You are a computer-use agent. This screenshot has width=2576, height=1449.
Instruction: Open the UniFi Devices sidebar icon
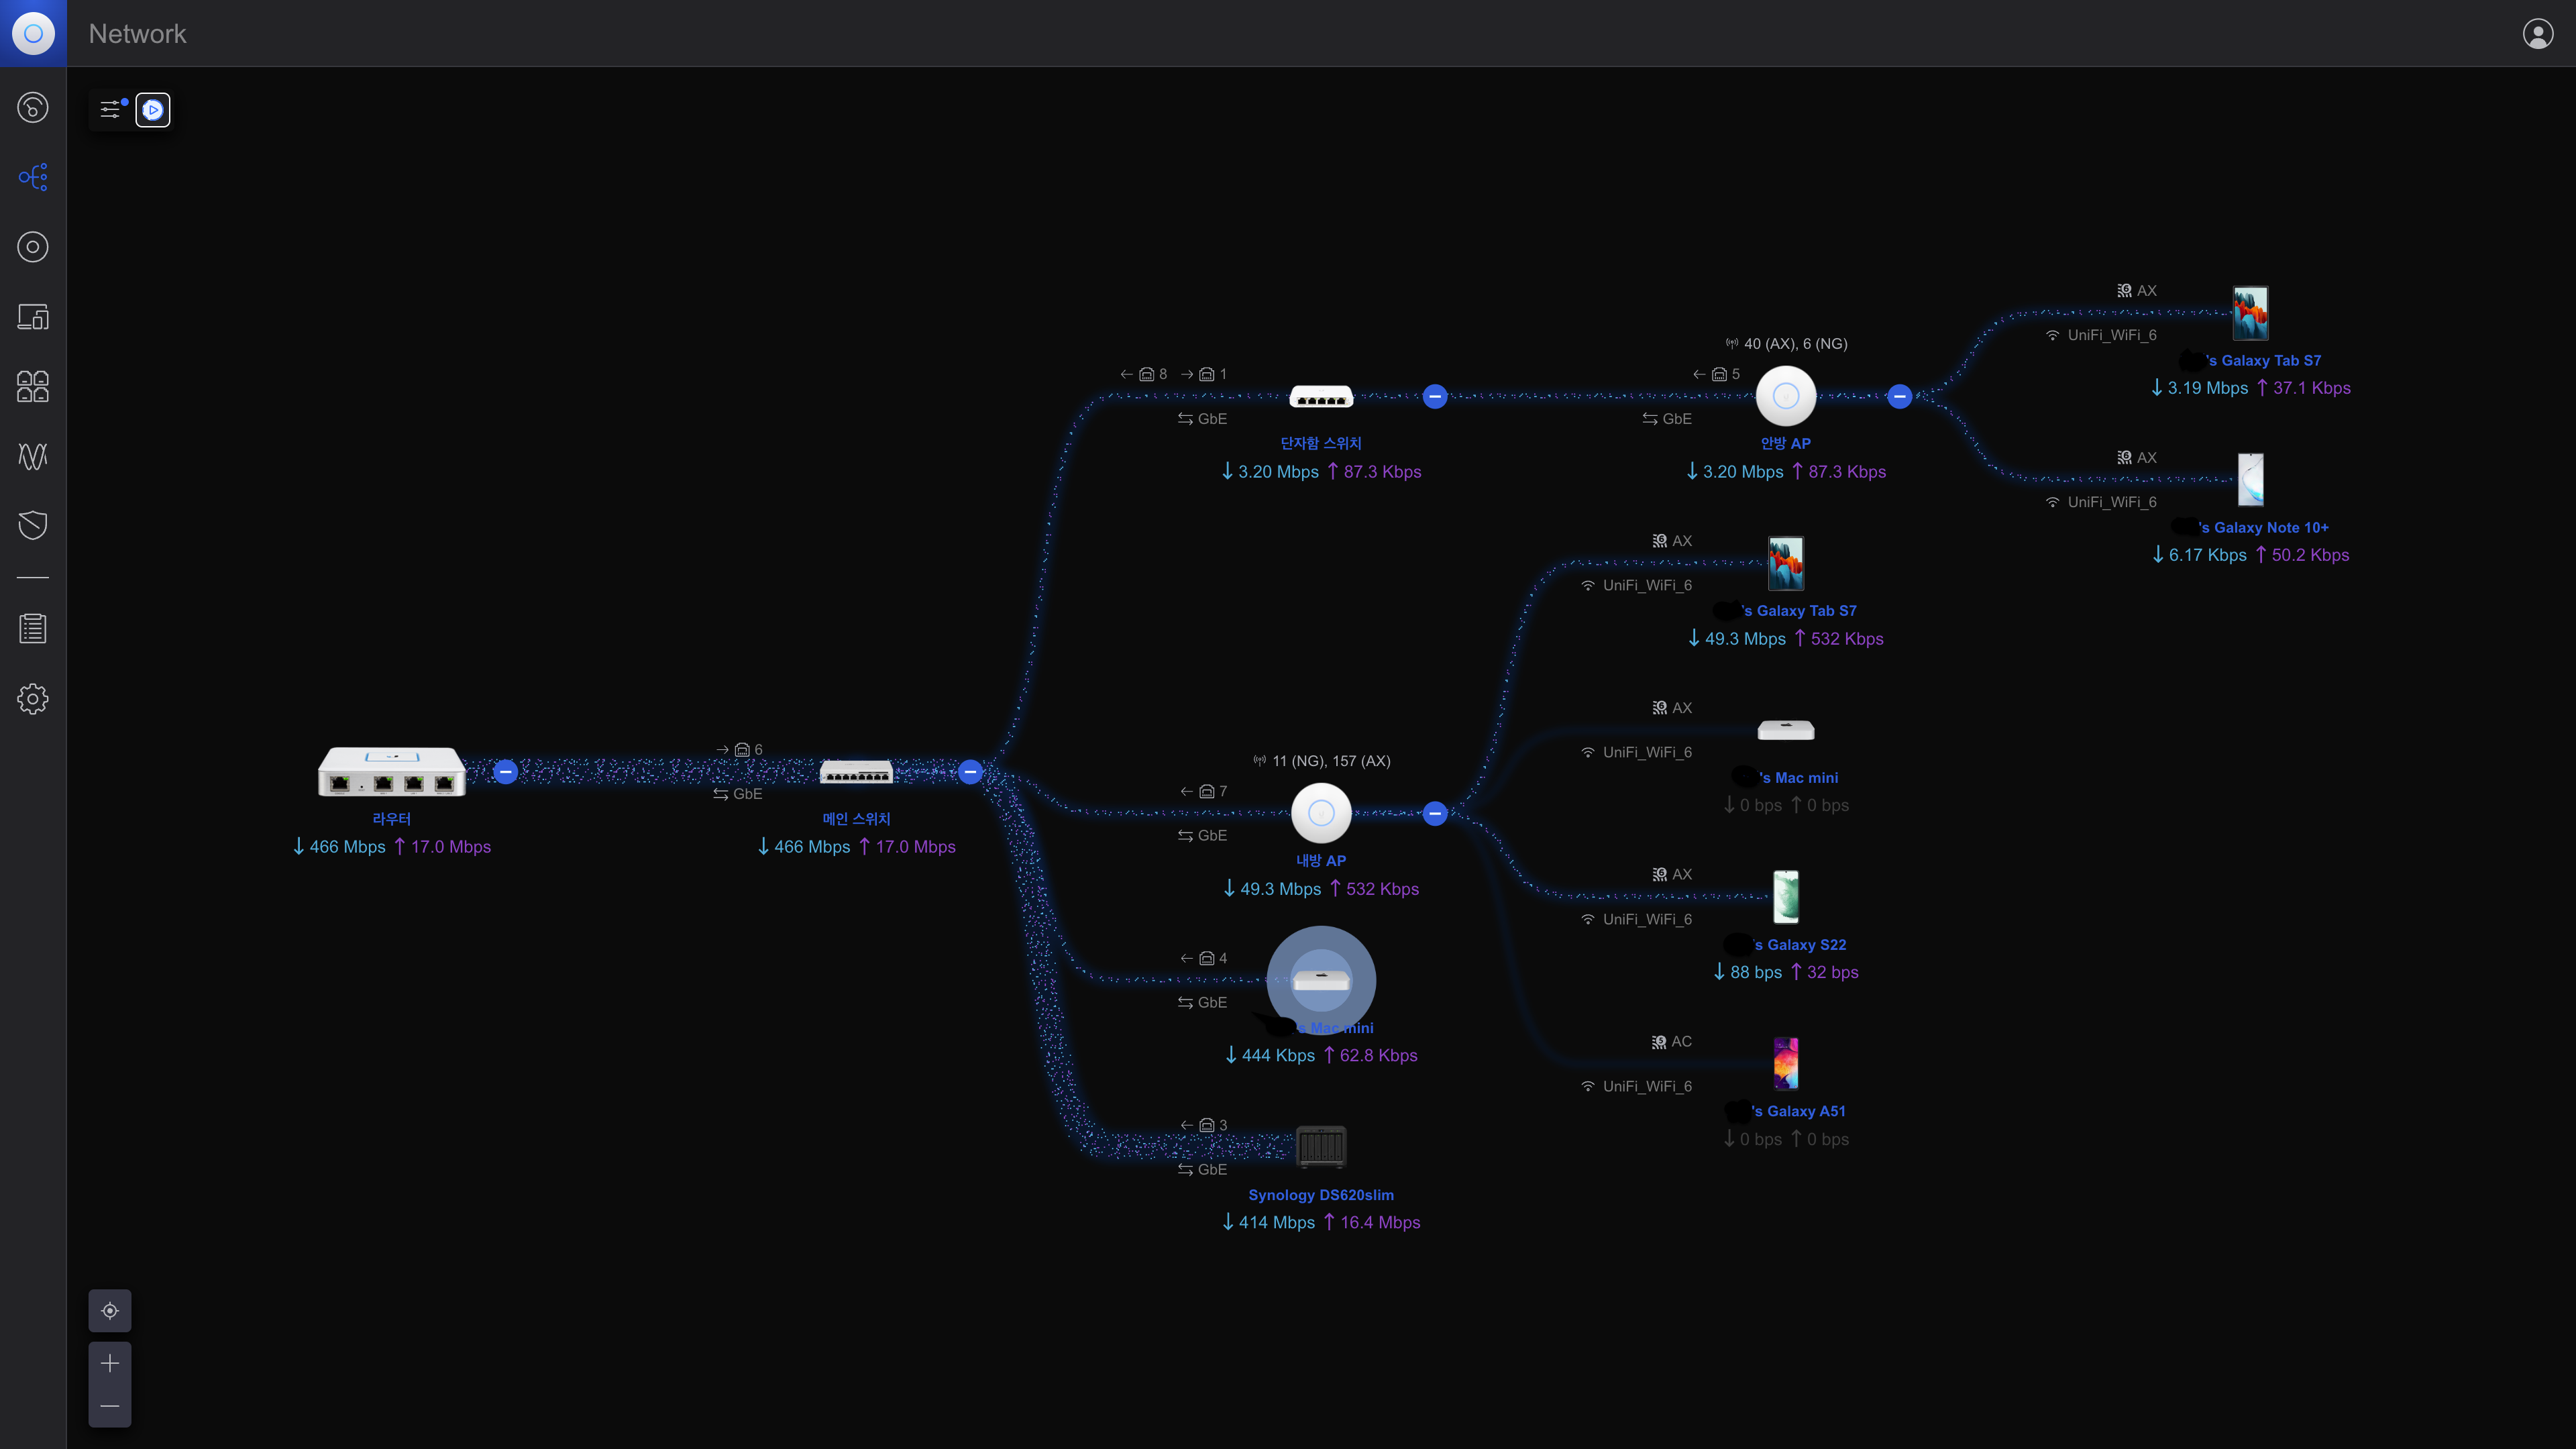[33, 247]
